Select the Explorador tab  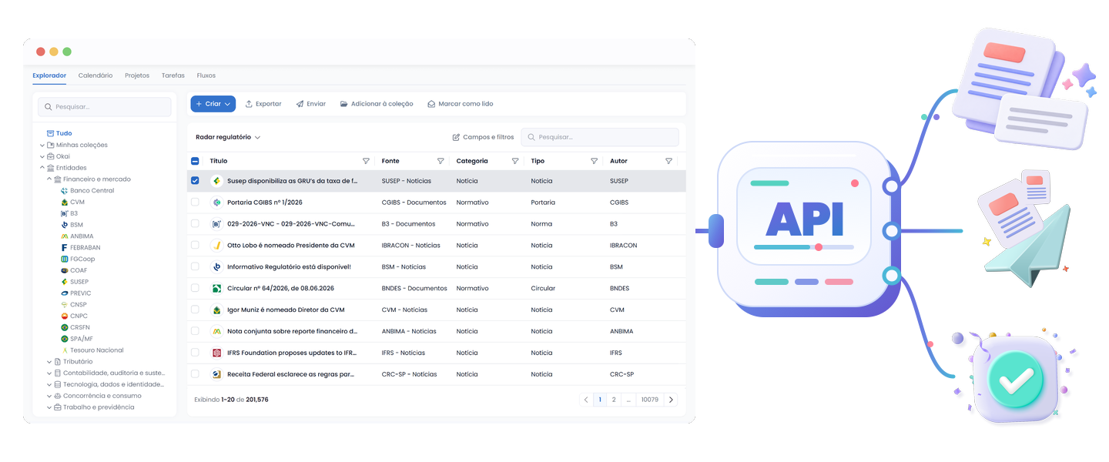coord(49,75)
